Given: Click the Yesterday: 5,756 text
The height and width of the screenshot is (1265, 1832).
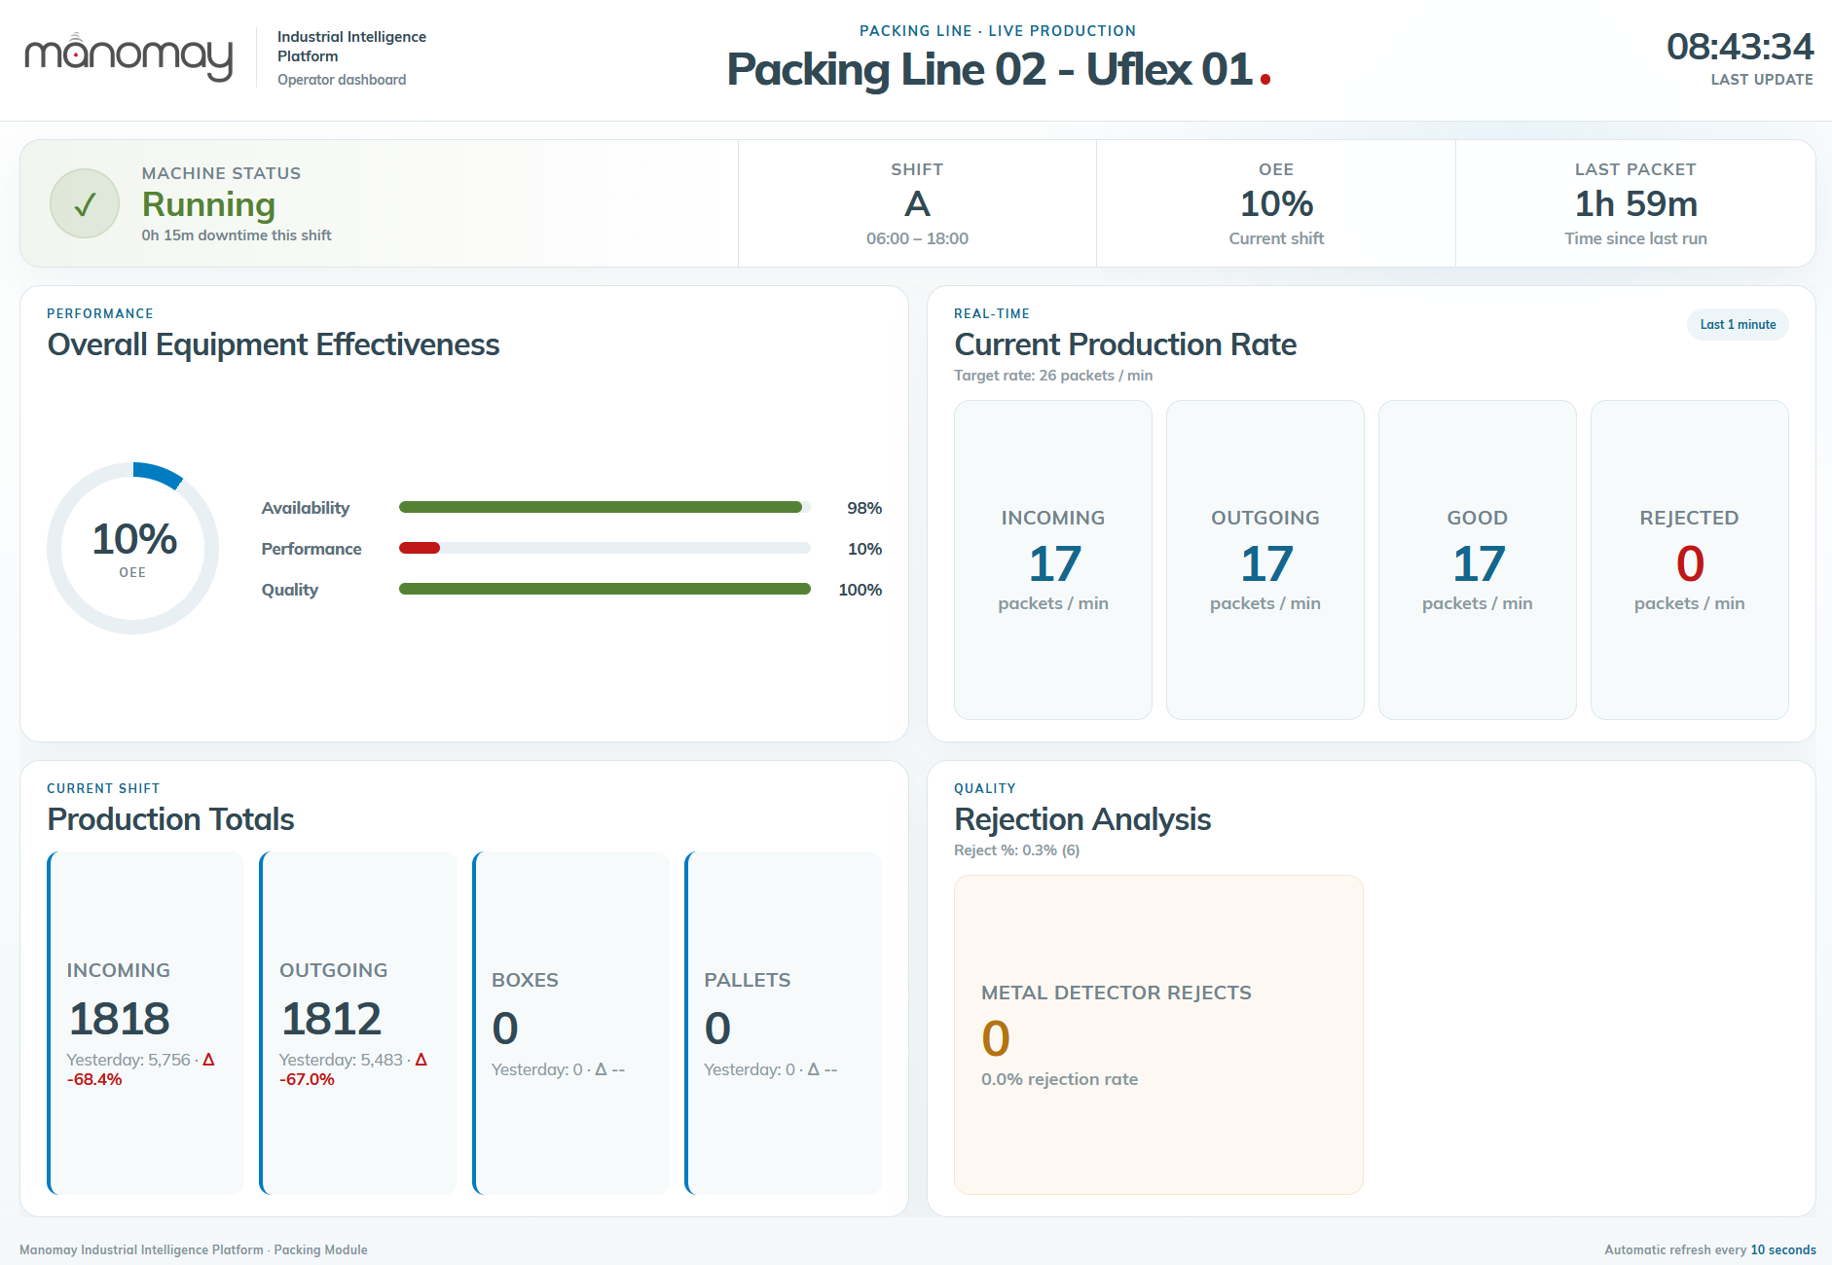Looking at the screenshot, I should 128,1060.
